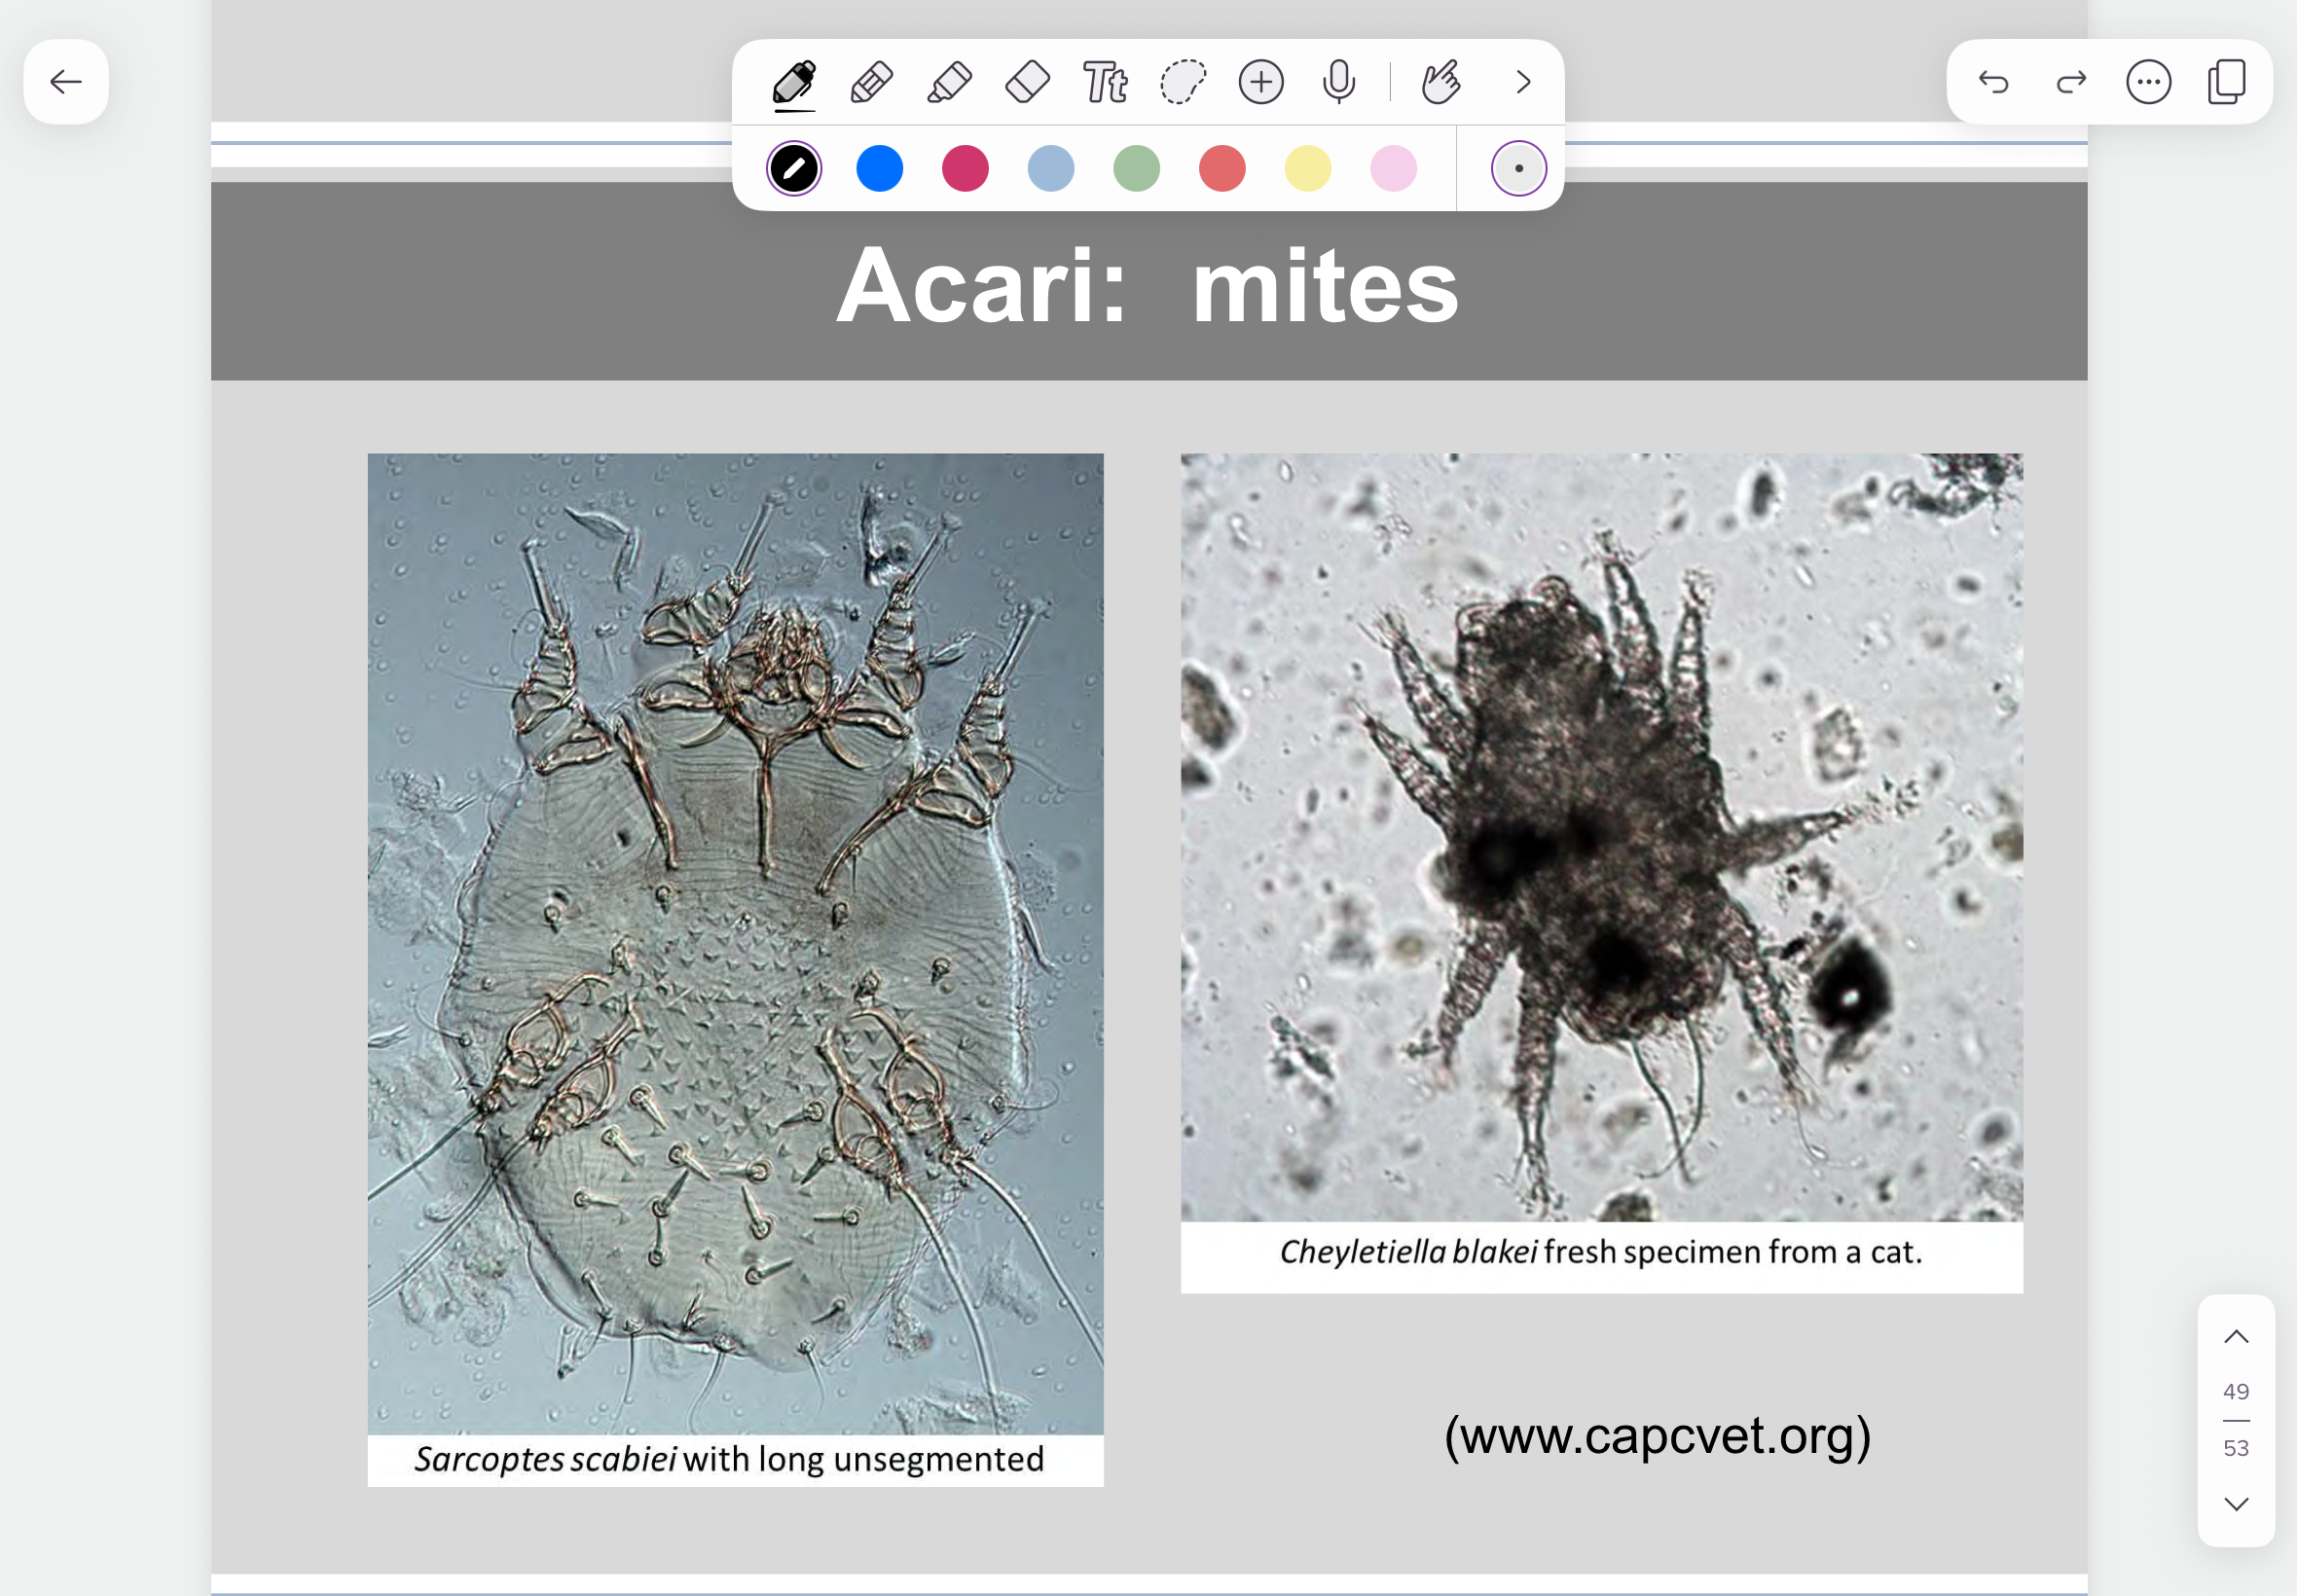Go back with the left arrow button
The height and width of the screenshot is (1596, 2297).
(x=66, y=82)
